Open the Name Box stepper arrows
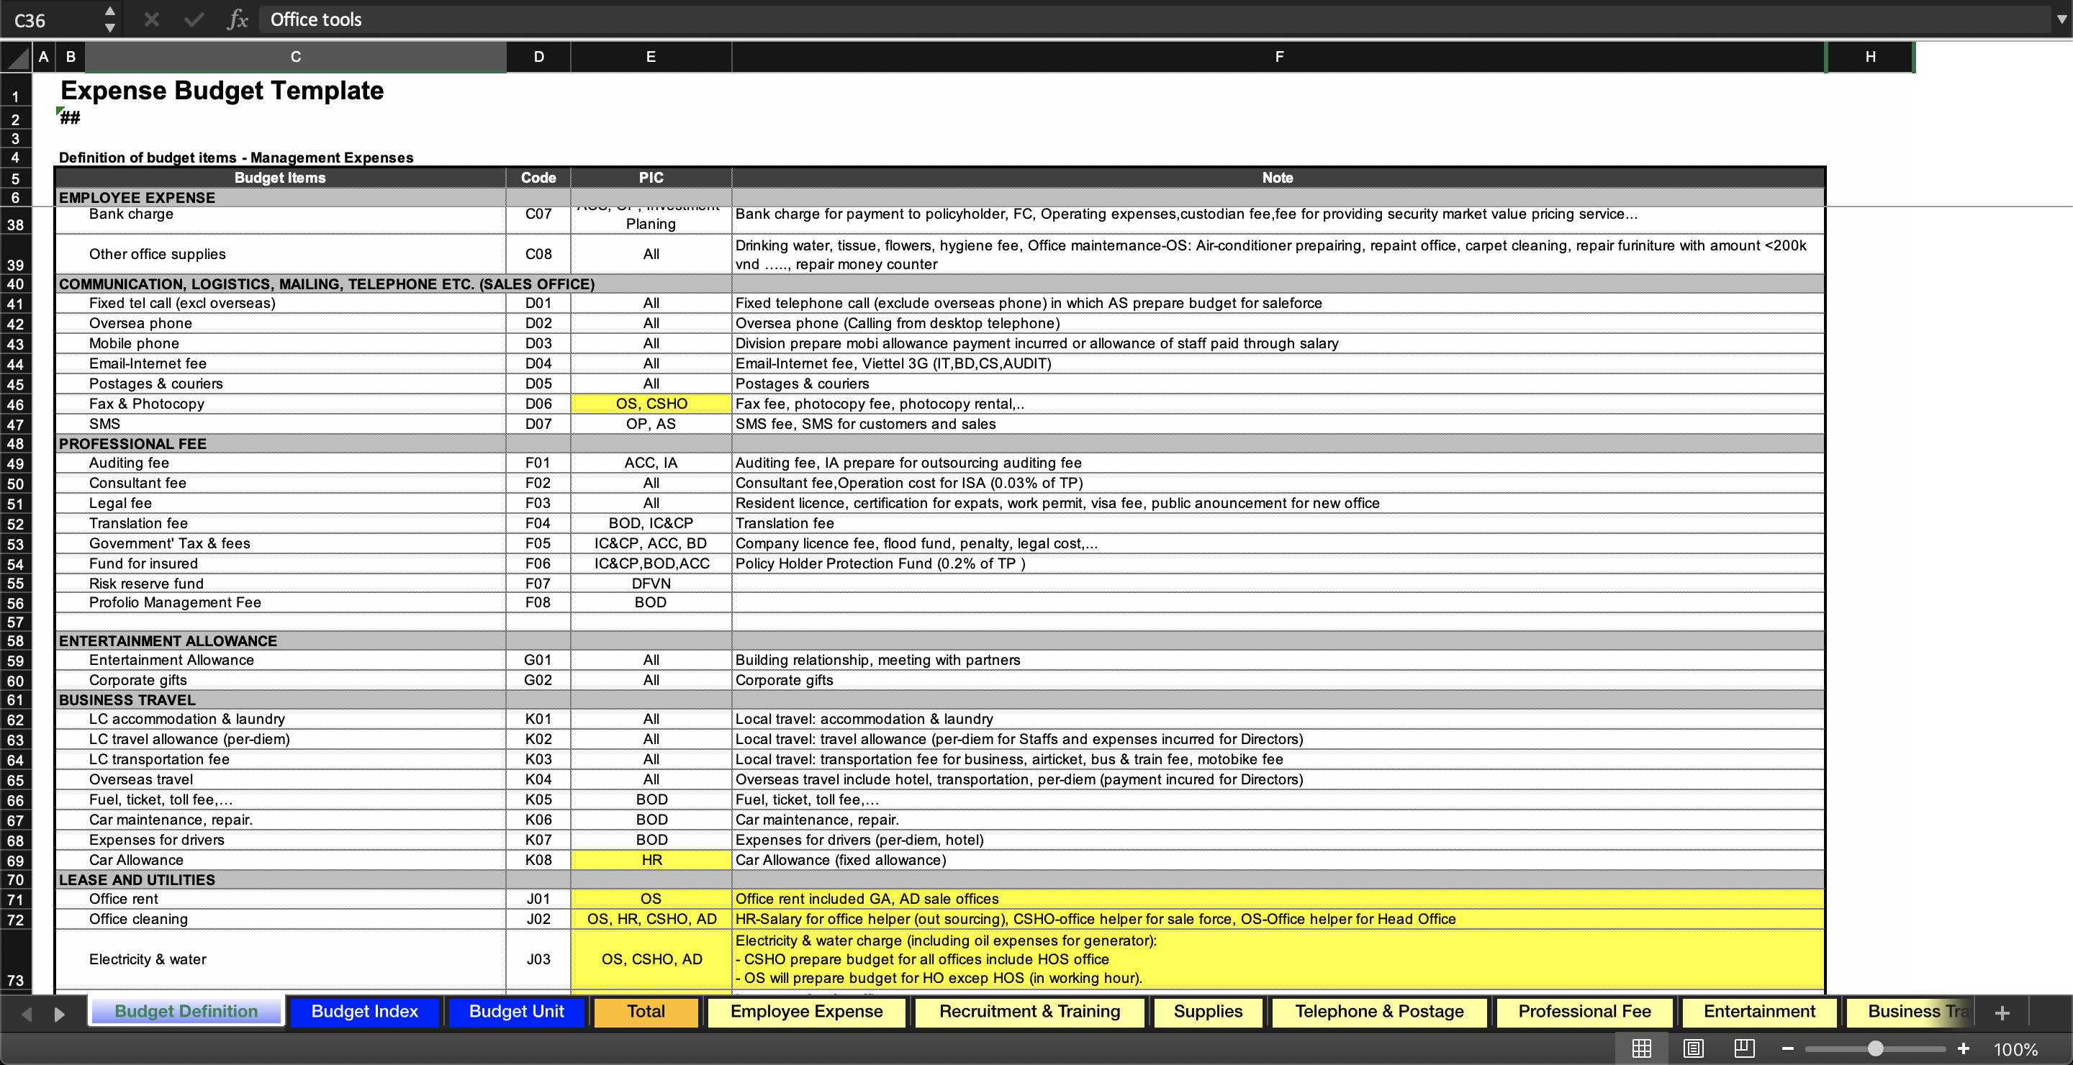This screenshot has height=1065, width=2073. 110,19
